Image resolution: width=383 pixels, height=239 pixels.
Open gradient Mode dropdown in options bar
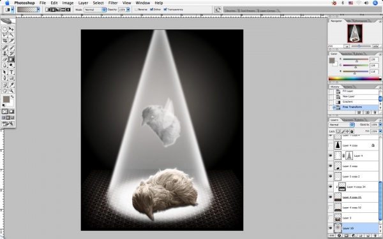95,10
